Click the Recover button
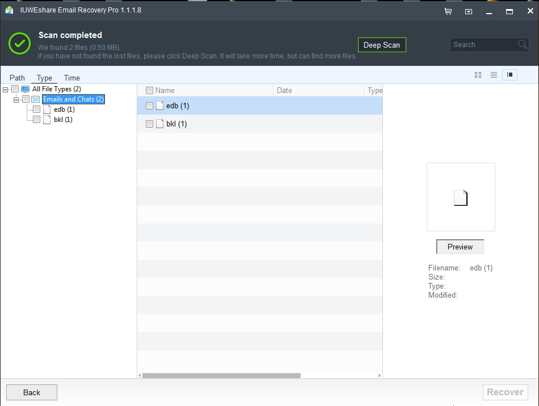 [x=506, y=392]
